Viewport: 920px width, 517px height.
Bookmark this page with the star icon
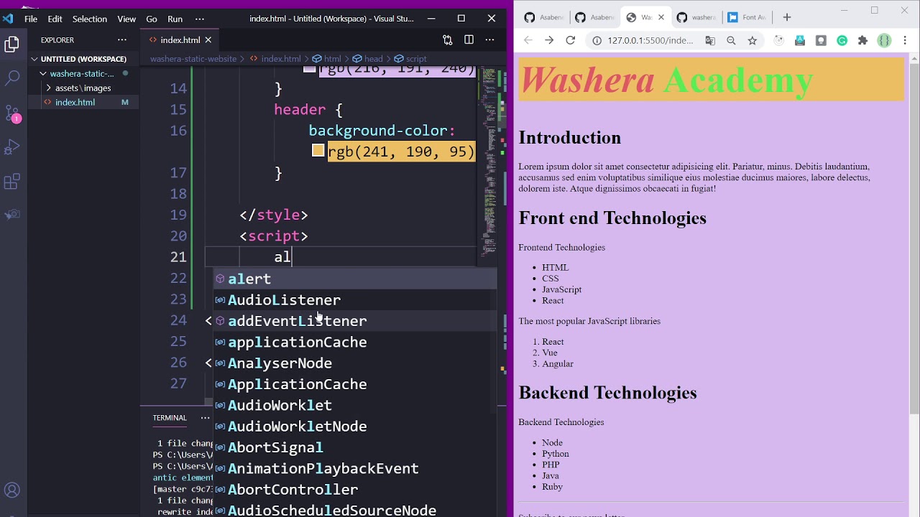[753, 41]
